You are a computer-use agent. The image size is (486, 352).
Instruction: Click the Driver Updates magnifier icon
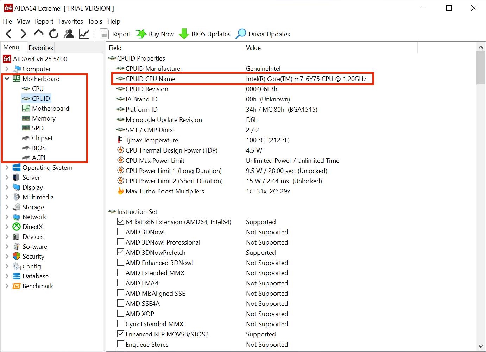coord(241,34)
